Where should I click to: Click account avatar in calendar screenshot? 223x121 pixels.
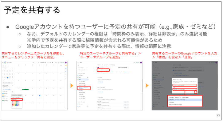click(66, 63)
